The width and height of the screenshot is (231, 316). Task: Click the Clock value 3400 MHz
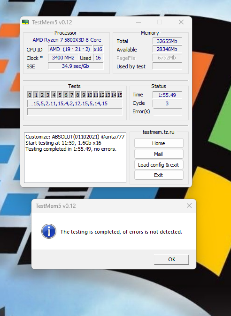pos(63,58)
